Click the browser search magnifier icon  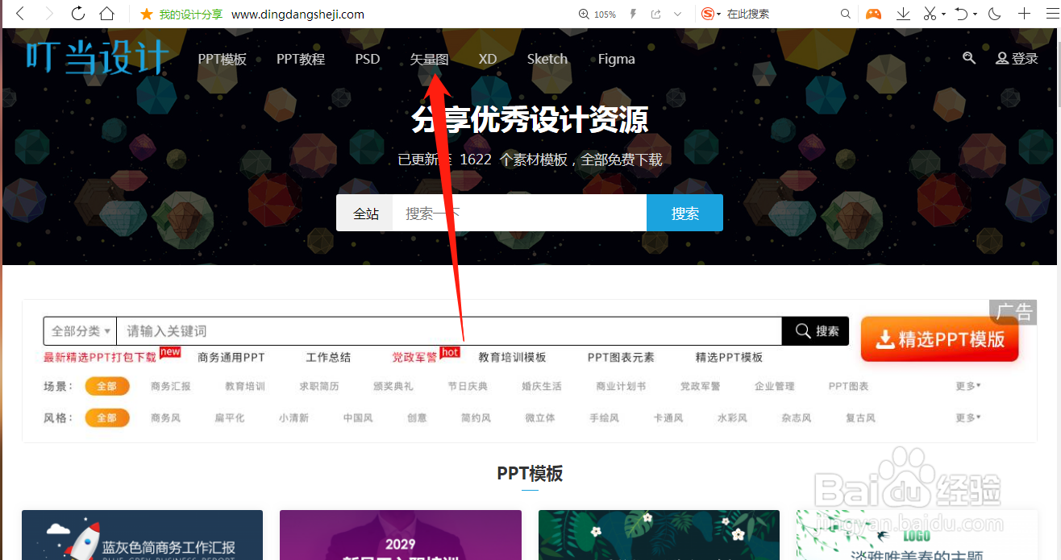coord(846,14)
